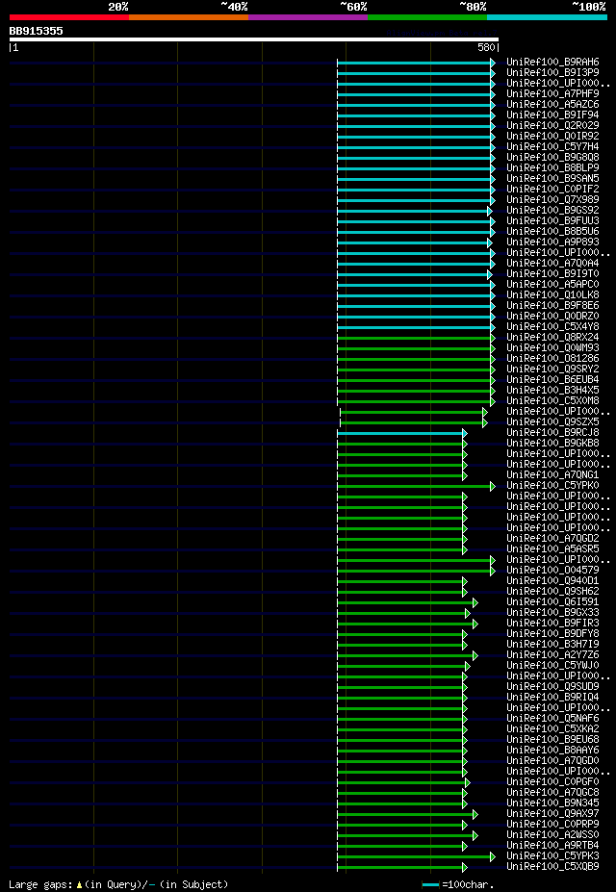Pick the UniRef100_B6EUB4 hit name
Screen dimensions: 616x892
tap(552, 380)
